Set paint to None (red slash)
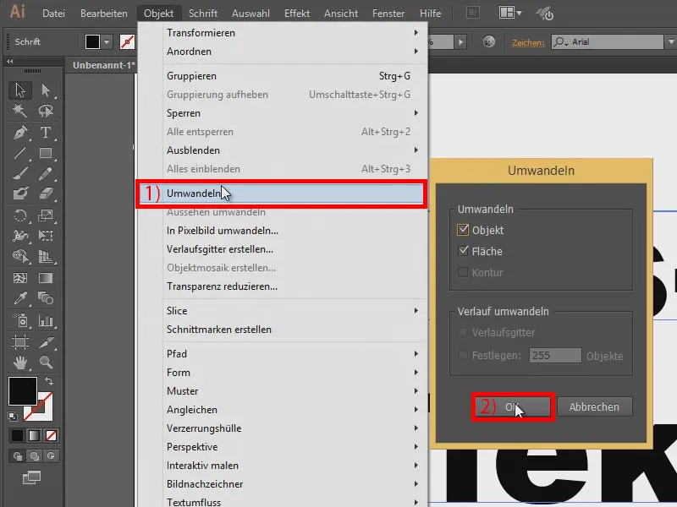 (51, 436)
